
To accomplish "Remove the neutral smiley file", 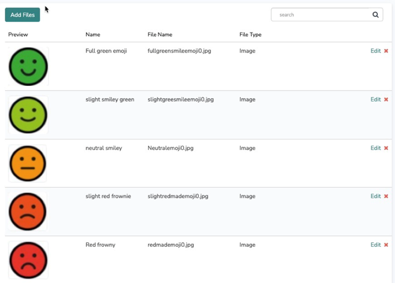I will tap(386, 148).
